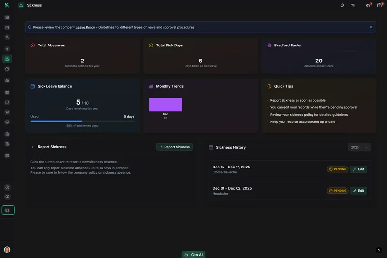Open the sickness policy link in Quick Tips

point(301,115)
